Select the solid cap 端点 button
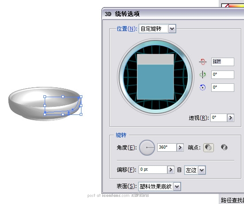Screen dimensions: 244x204 (x=209, y=147)
